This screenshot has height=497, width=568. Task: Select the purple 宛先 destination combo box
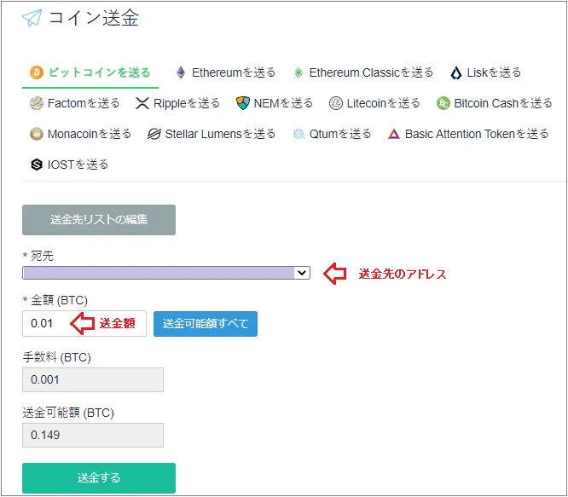click(x=166, y=273)
